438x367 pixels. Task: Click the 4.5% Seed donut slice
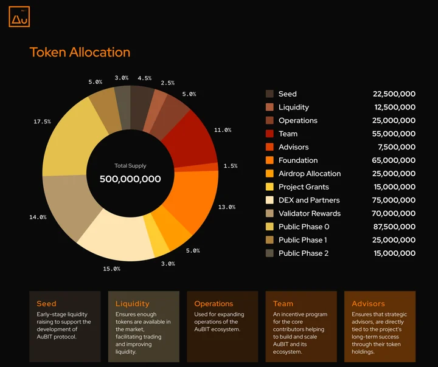click(x=141, y=108)
